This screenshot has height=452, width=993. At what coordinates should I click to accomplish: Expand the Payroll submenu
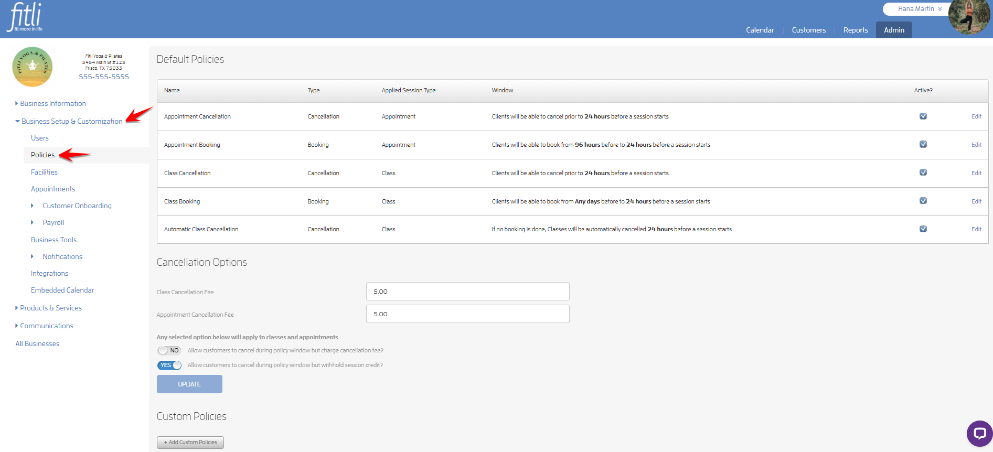(x=48, y=222)
